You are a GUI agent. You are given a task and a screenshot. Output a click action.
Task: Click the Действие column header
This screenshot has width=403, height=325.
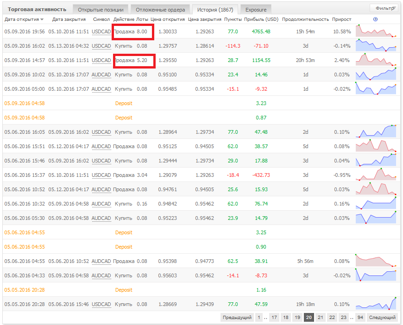[124, 19]
